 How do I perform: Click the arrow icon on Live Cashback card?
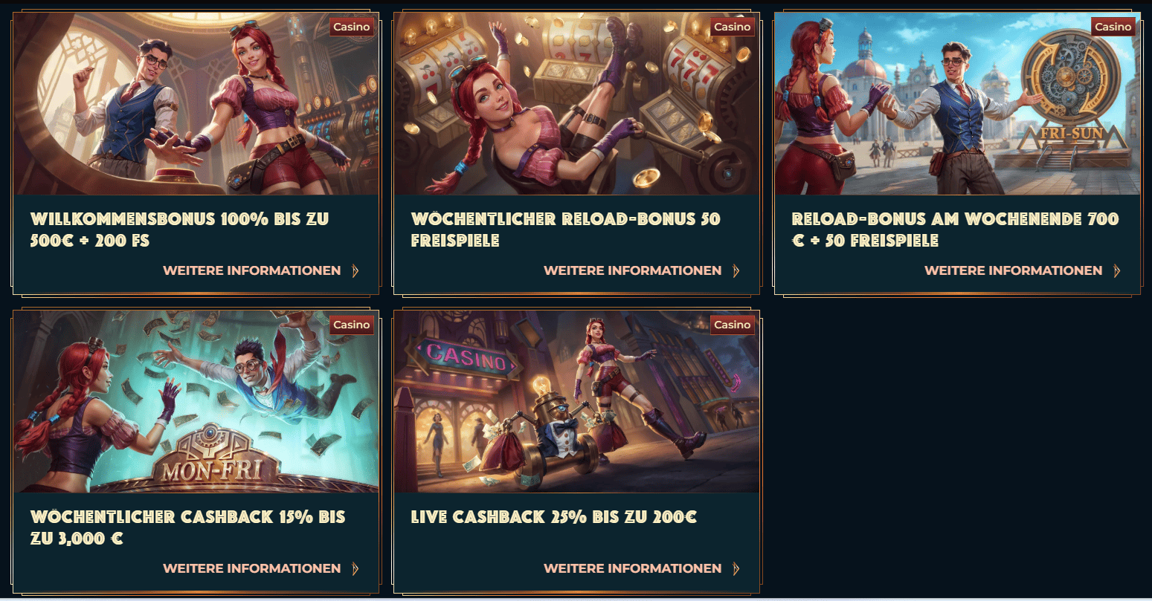click(736, 568)
